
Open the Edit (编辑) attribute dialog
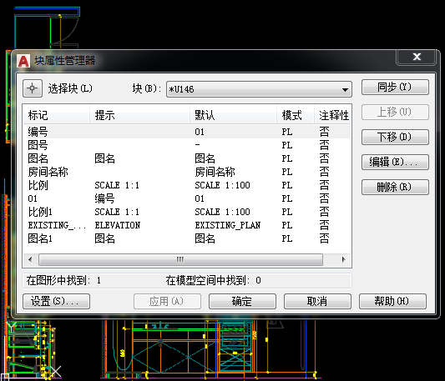point(395,162)
